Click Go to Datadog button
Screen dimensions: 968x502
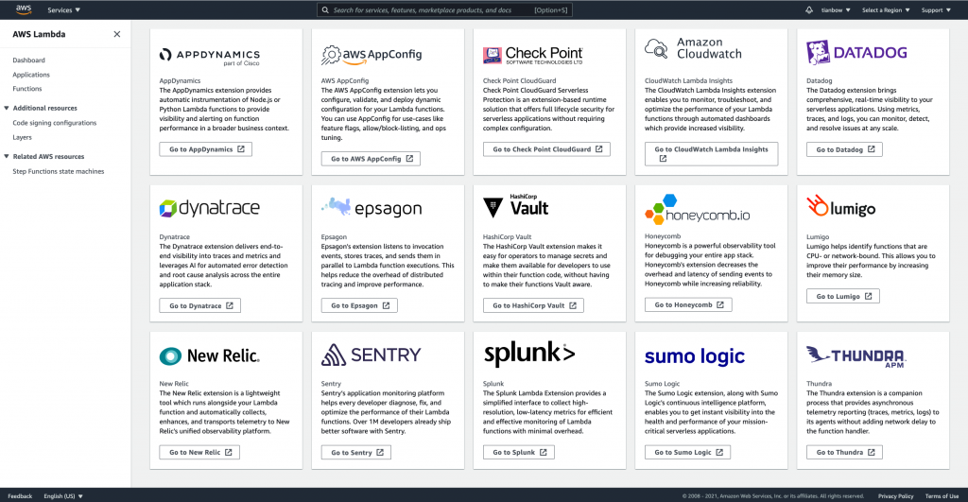(844, 149)
